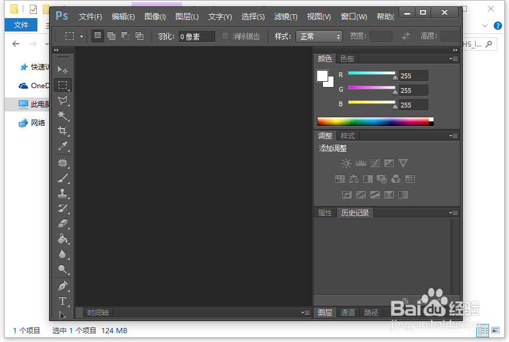
Task: Select the Blur tool
Action: pyautogui.click(x=63, y=254)
